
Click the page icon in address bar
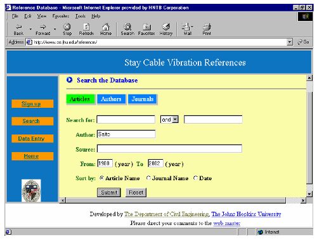(x=29, y=42)
